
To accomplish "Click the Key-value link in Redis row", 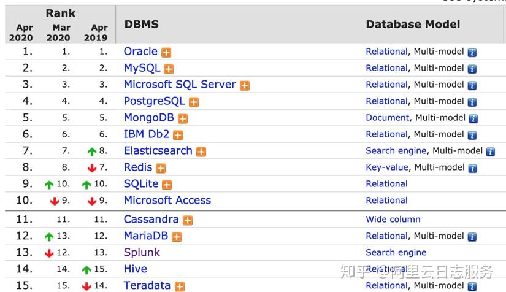I will pos(387,167).
